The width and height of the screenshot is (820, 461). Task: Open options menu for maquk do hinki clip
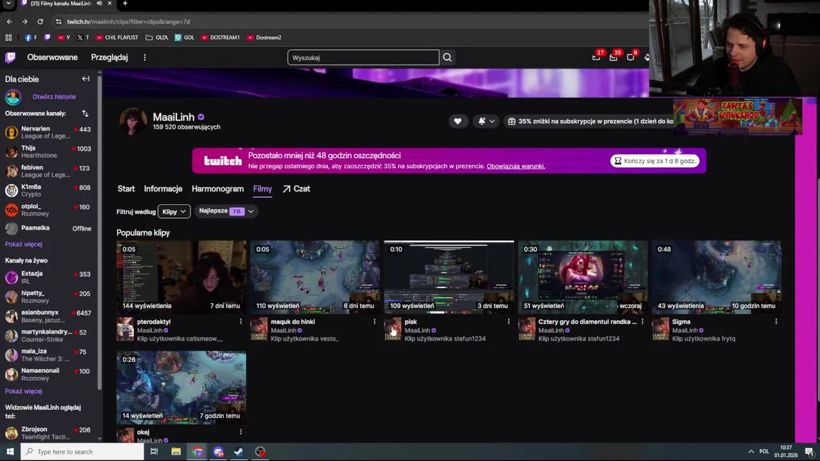[x=375, y=321]
